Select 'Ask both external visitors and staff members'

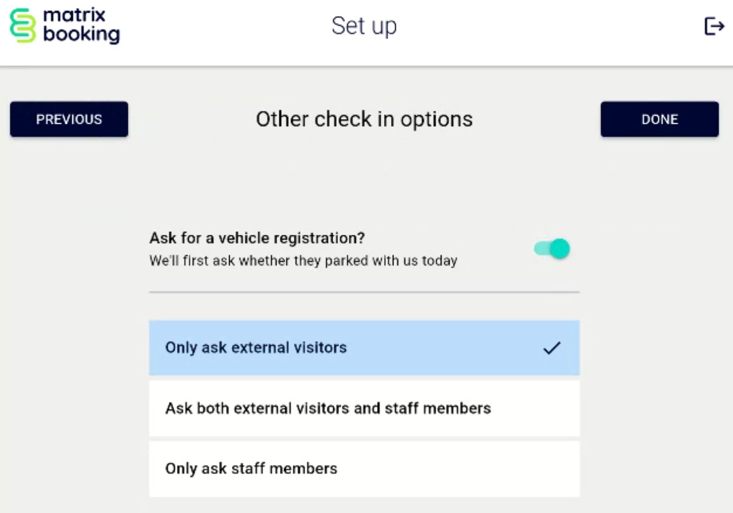point(364,408)
